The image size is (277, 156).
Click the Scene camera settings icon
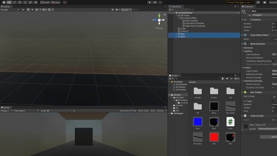[x=117, y=10]
